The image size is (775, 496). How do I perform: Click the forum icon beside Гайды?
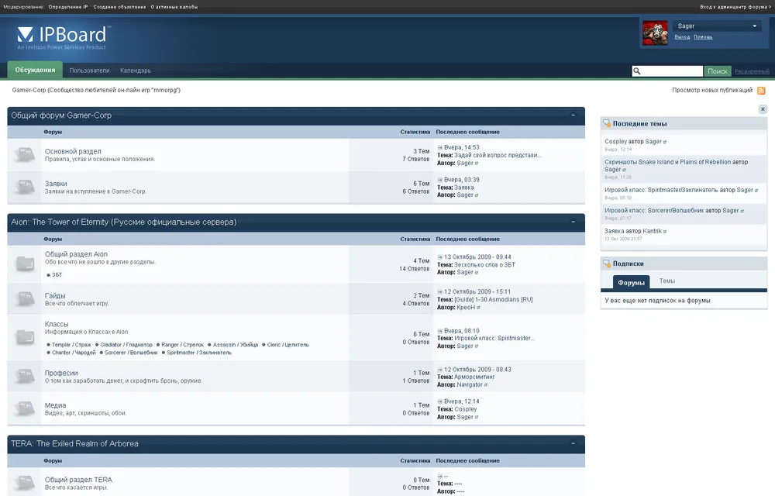click(25, 299)
